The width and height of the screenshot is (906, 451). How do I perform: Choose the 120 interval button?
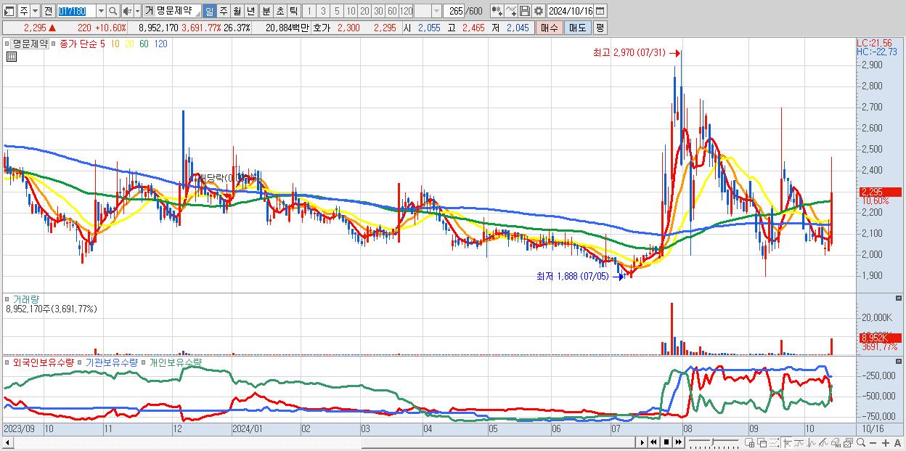click(406, 11)
